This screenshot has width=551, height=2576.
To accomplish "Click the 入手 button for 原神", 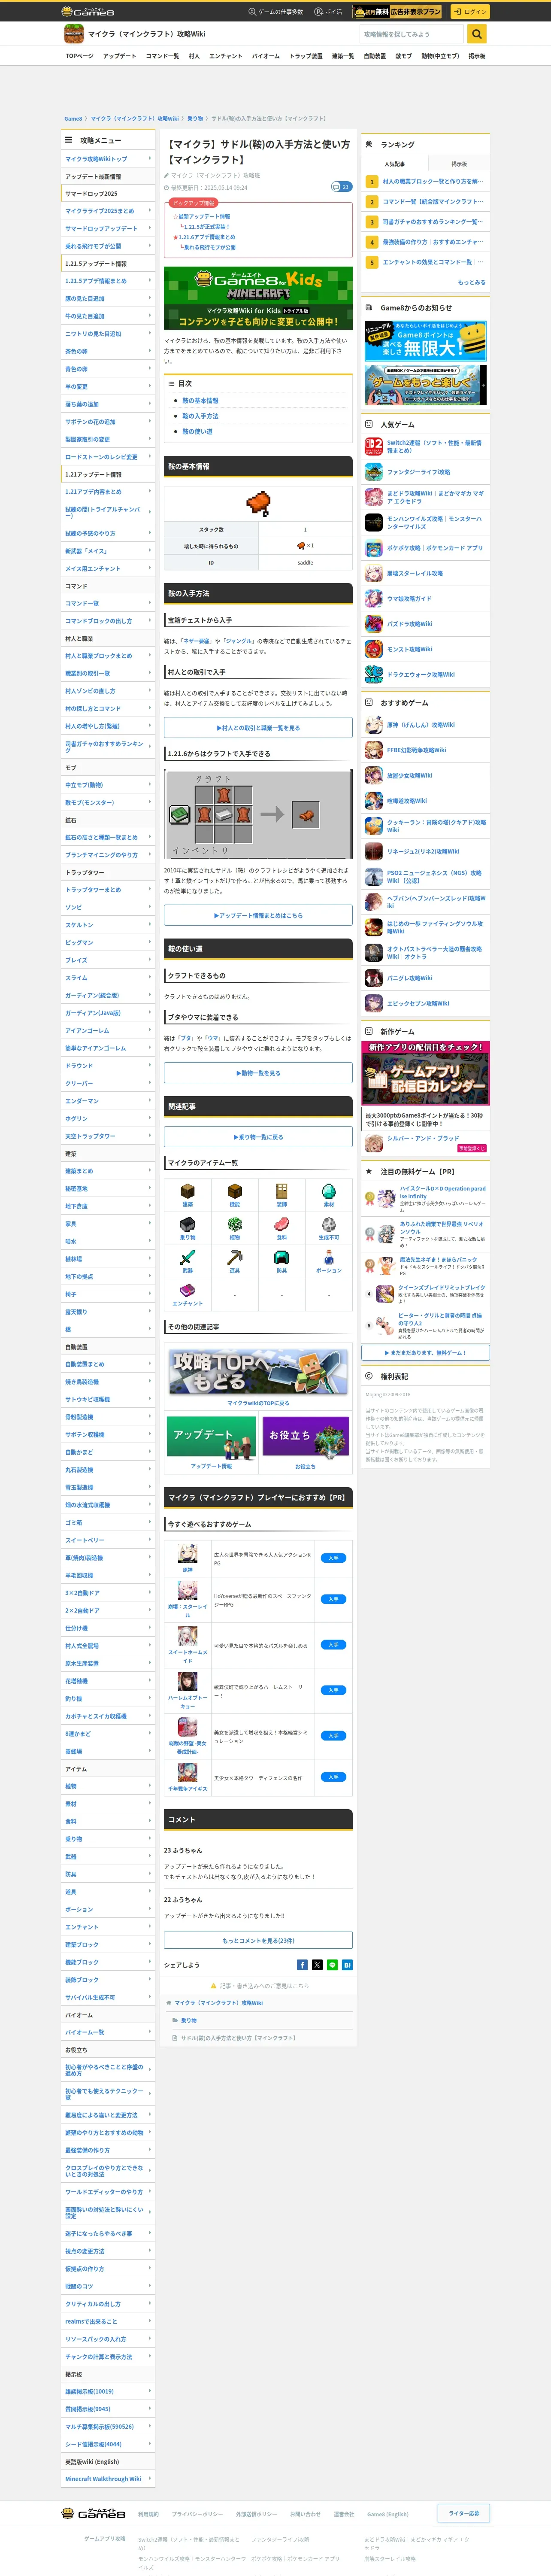I will point(333,1558).
